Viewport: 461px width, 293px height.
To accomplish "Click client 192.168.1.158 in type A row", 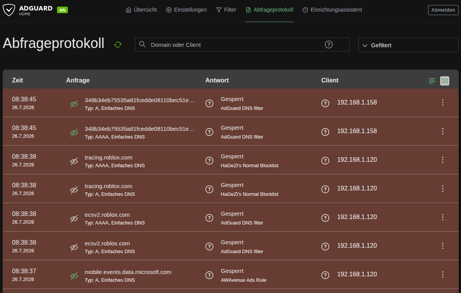I will [357, 103].
